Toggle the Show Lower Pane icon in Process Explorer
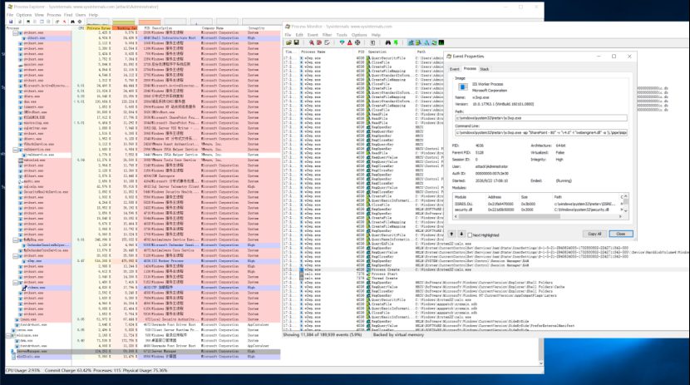The height and width of the screenshot is (385, 690). [42, 22]
